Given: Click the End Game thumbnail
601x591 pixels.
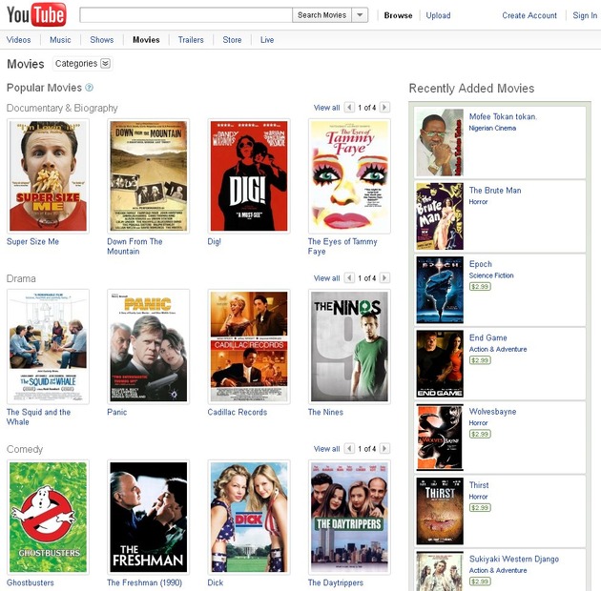Looking at the screenshot, I should coord(440,363).
